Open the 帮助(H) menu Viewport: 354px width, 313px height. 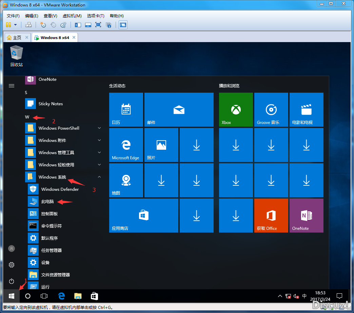tap(117, 16)
